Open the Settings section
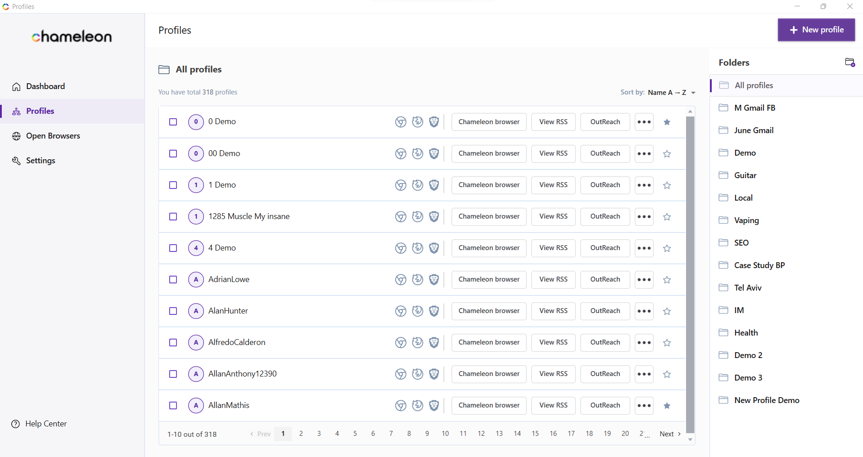This screenshot has height=457, width=863. (72, 161)
